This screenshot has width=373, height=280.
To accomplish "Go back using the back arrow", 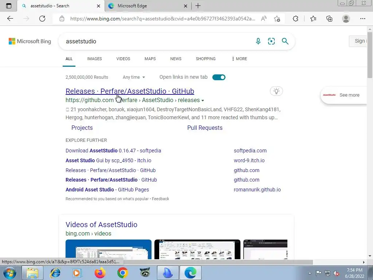I will coord(10,19).
